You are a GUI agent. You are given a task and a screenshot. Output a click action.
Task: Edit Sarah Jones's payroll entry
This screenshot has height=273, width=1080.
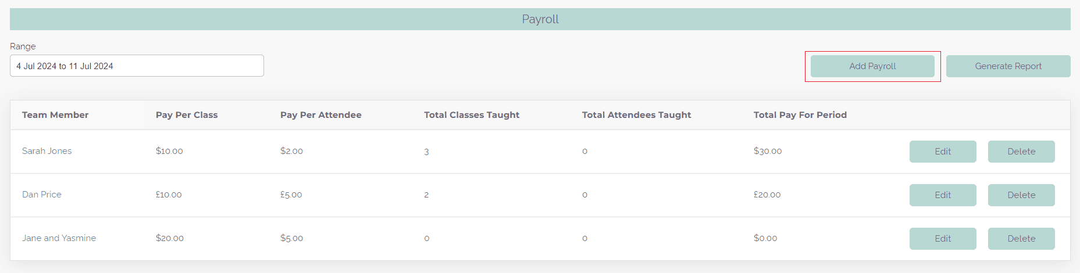[x=943, y=152]
